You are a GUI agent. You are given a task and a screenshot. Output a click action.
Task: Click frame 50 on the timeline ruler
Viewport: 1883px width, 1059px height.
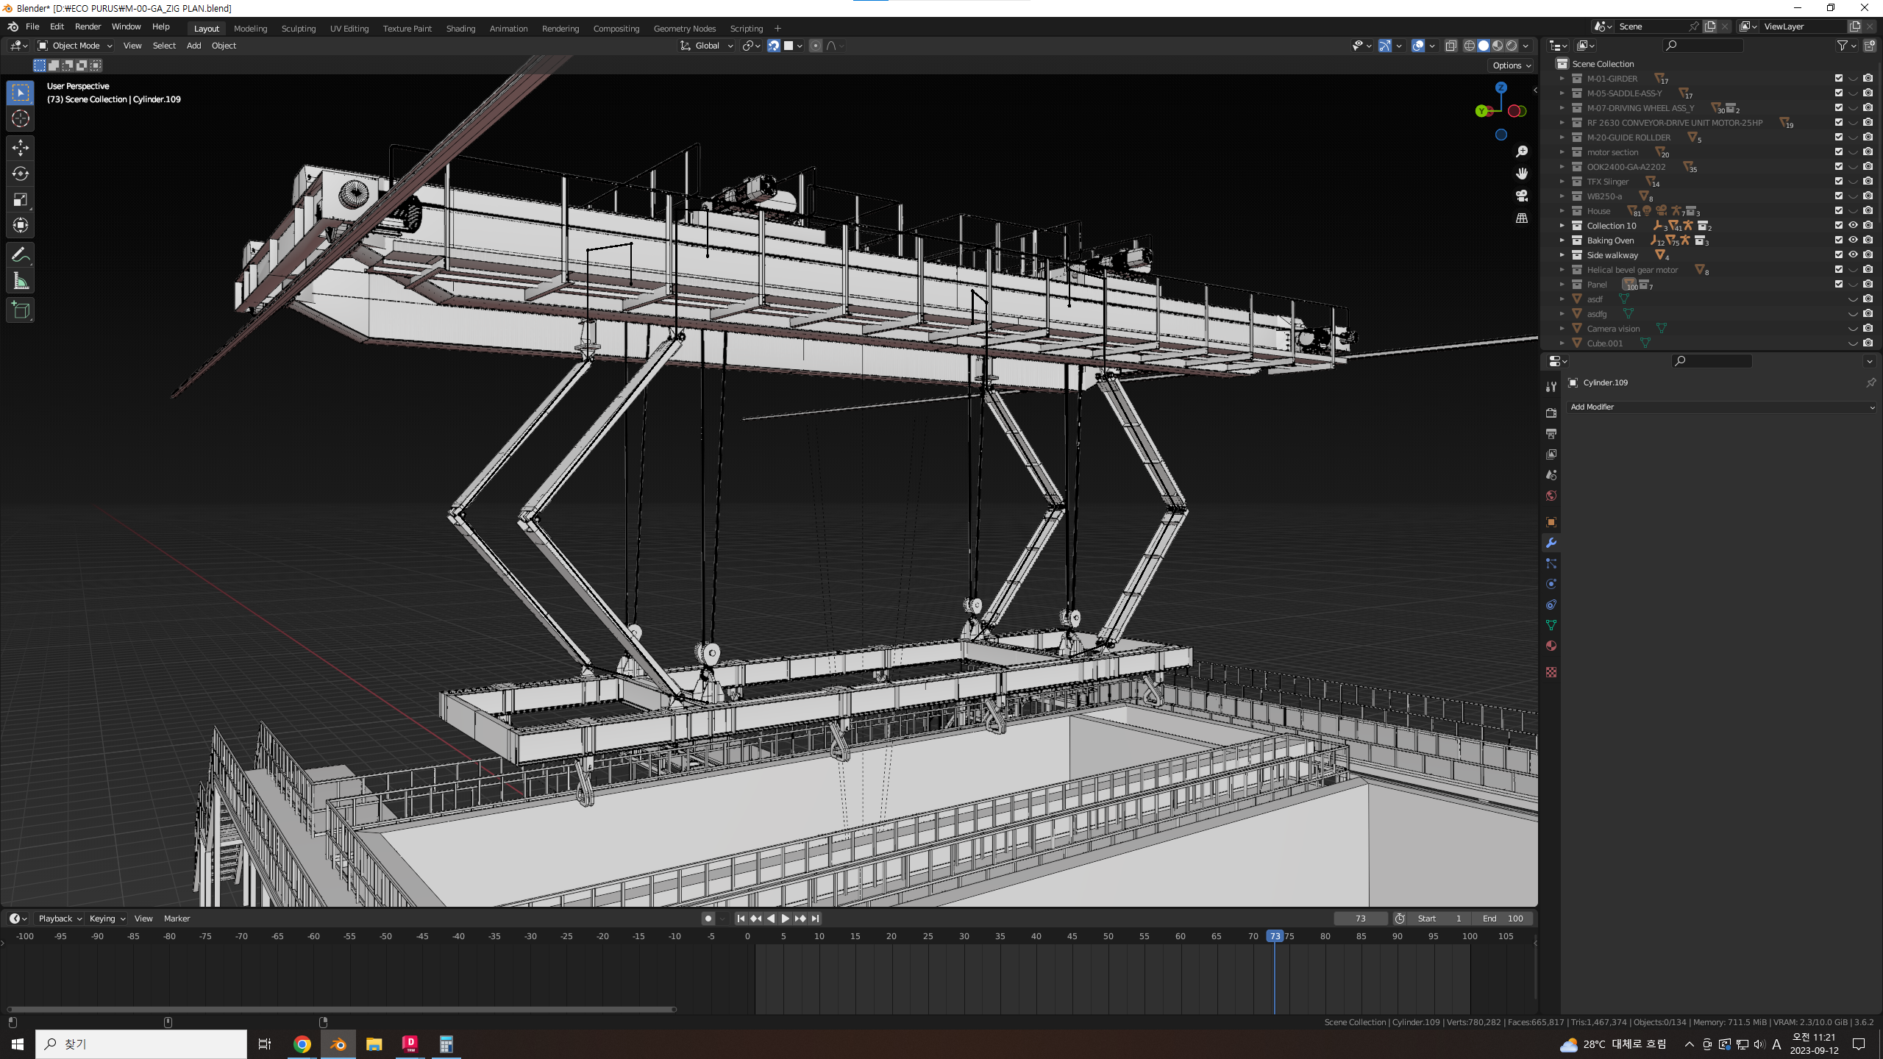click(x=1108, y=936)
